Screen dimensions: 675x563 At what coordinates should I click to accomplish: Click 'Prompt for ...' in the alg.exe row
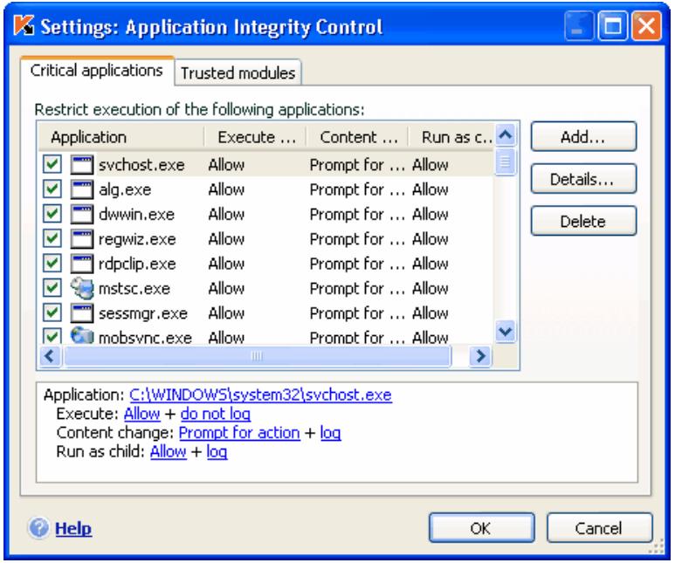(x=357, y=189)
